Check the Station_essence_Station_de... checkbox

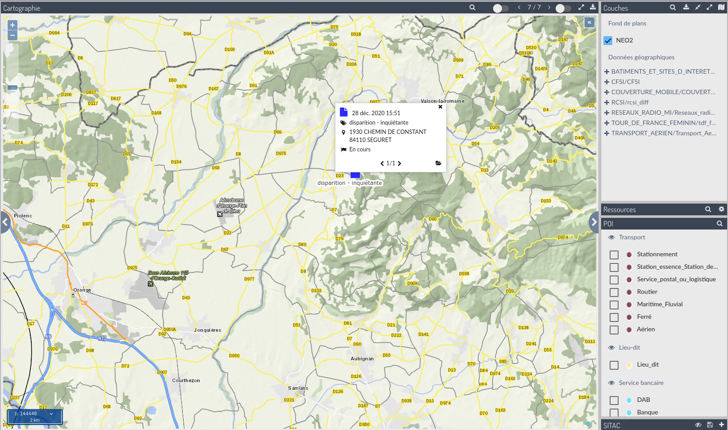[x=614, y=267]
